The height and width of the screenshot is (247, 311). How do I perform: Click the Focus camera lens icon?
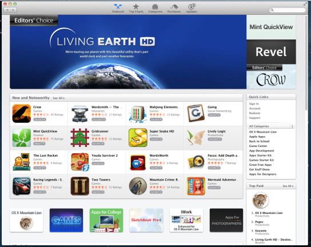point(196,161)
